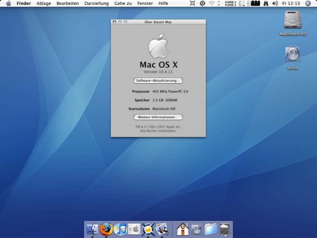Open the blue folder in the Dock
Screen dimensions: 317x238
(210, 230)
